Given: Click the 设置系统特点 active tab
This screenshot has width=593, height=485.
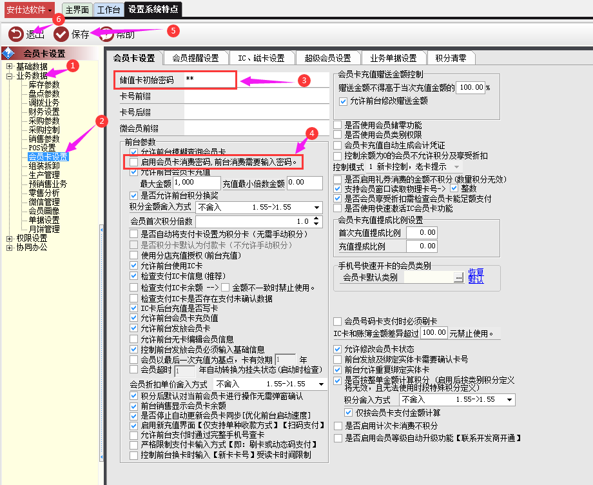Looking at the screenshot, I should click(153, 10).
